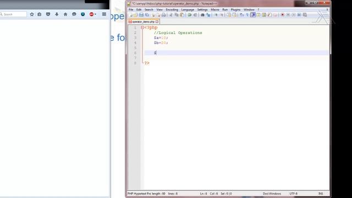This screenshot has height=198, width=352.
Task: Save the file with the floppy disk icon
Action: [x=141, y=15]
